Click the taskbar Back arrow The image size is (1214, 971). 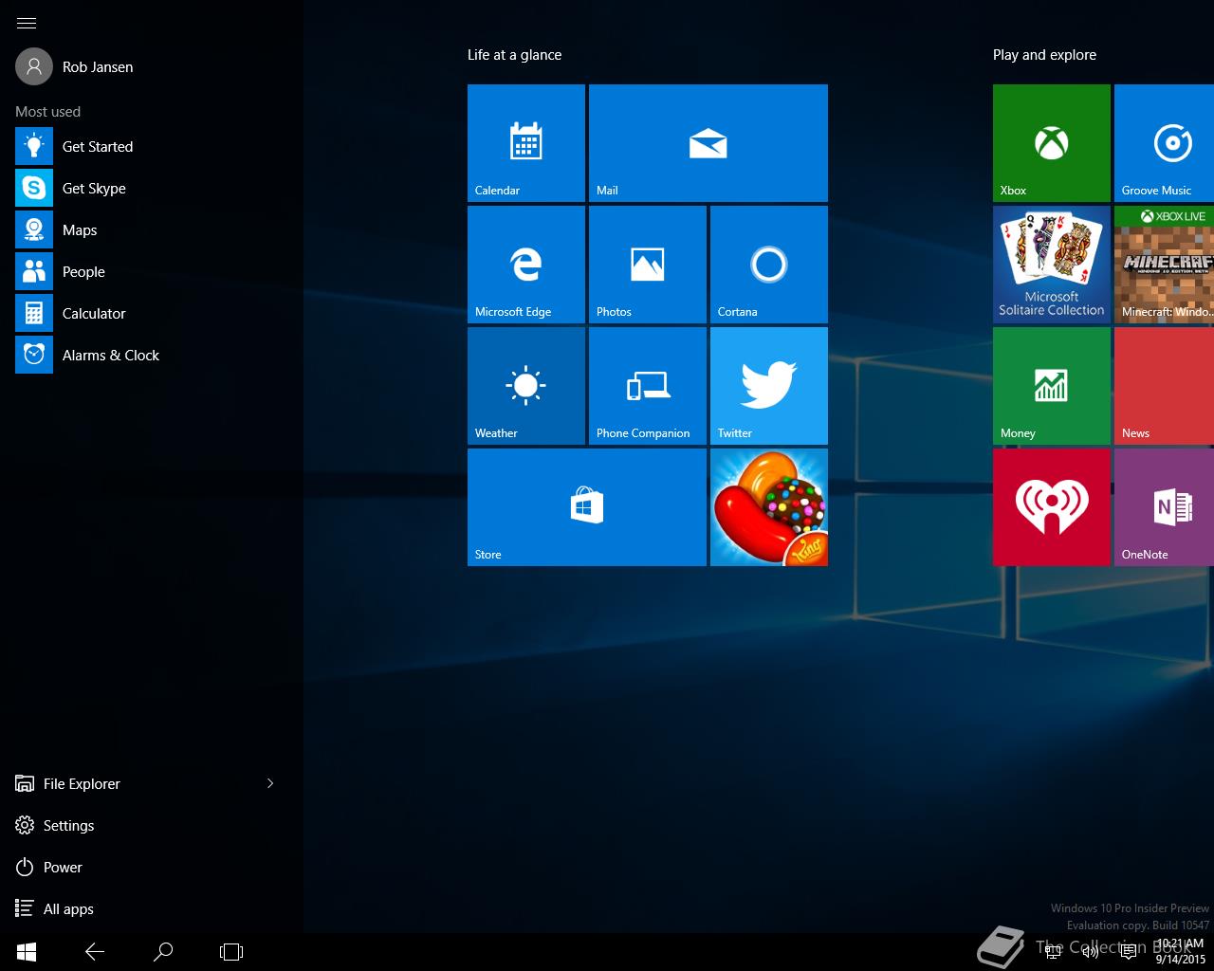pyautogui.click(x=95, y=951)
